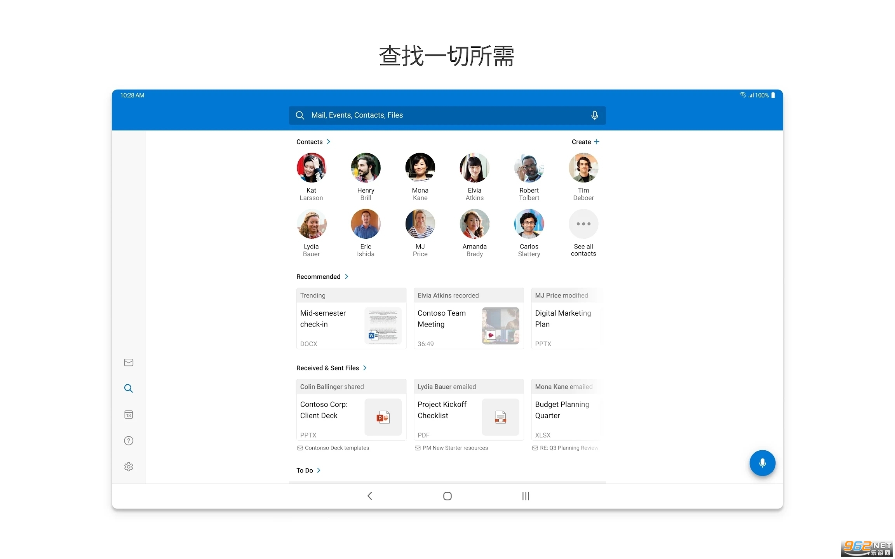The width and height of the screenshot is (895, 559).
Task: Expand the Recommended section chevron
Action: coord(347,276)
